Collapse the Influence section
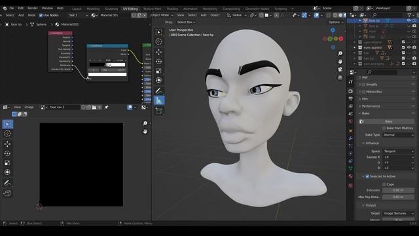 [x=372, y=143]
